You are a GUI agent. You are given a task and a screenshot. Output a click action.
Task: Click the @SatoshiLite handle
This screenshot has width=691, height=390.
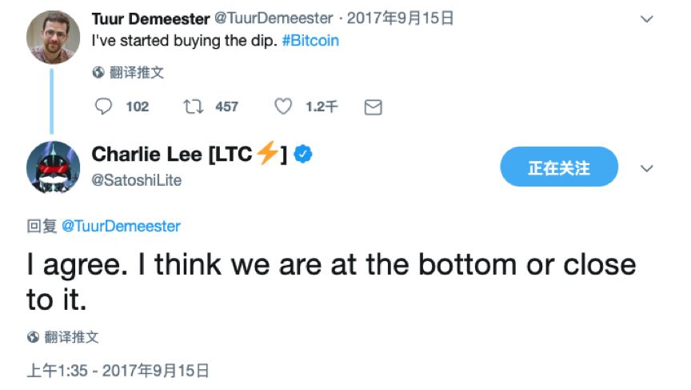point(136,180)
